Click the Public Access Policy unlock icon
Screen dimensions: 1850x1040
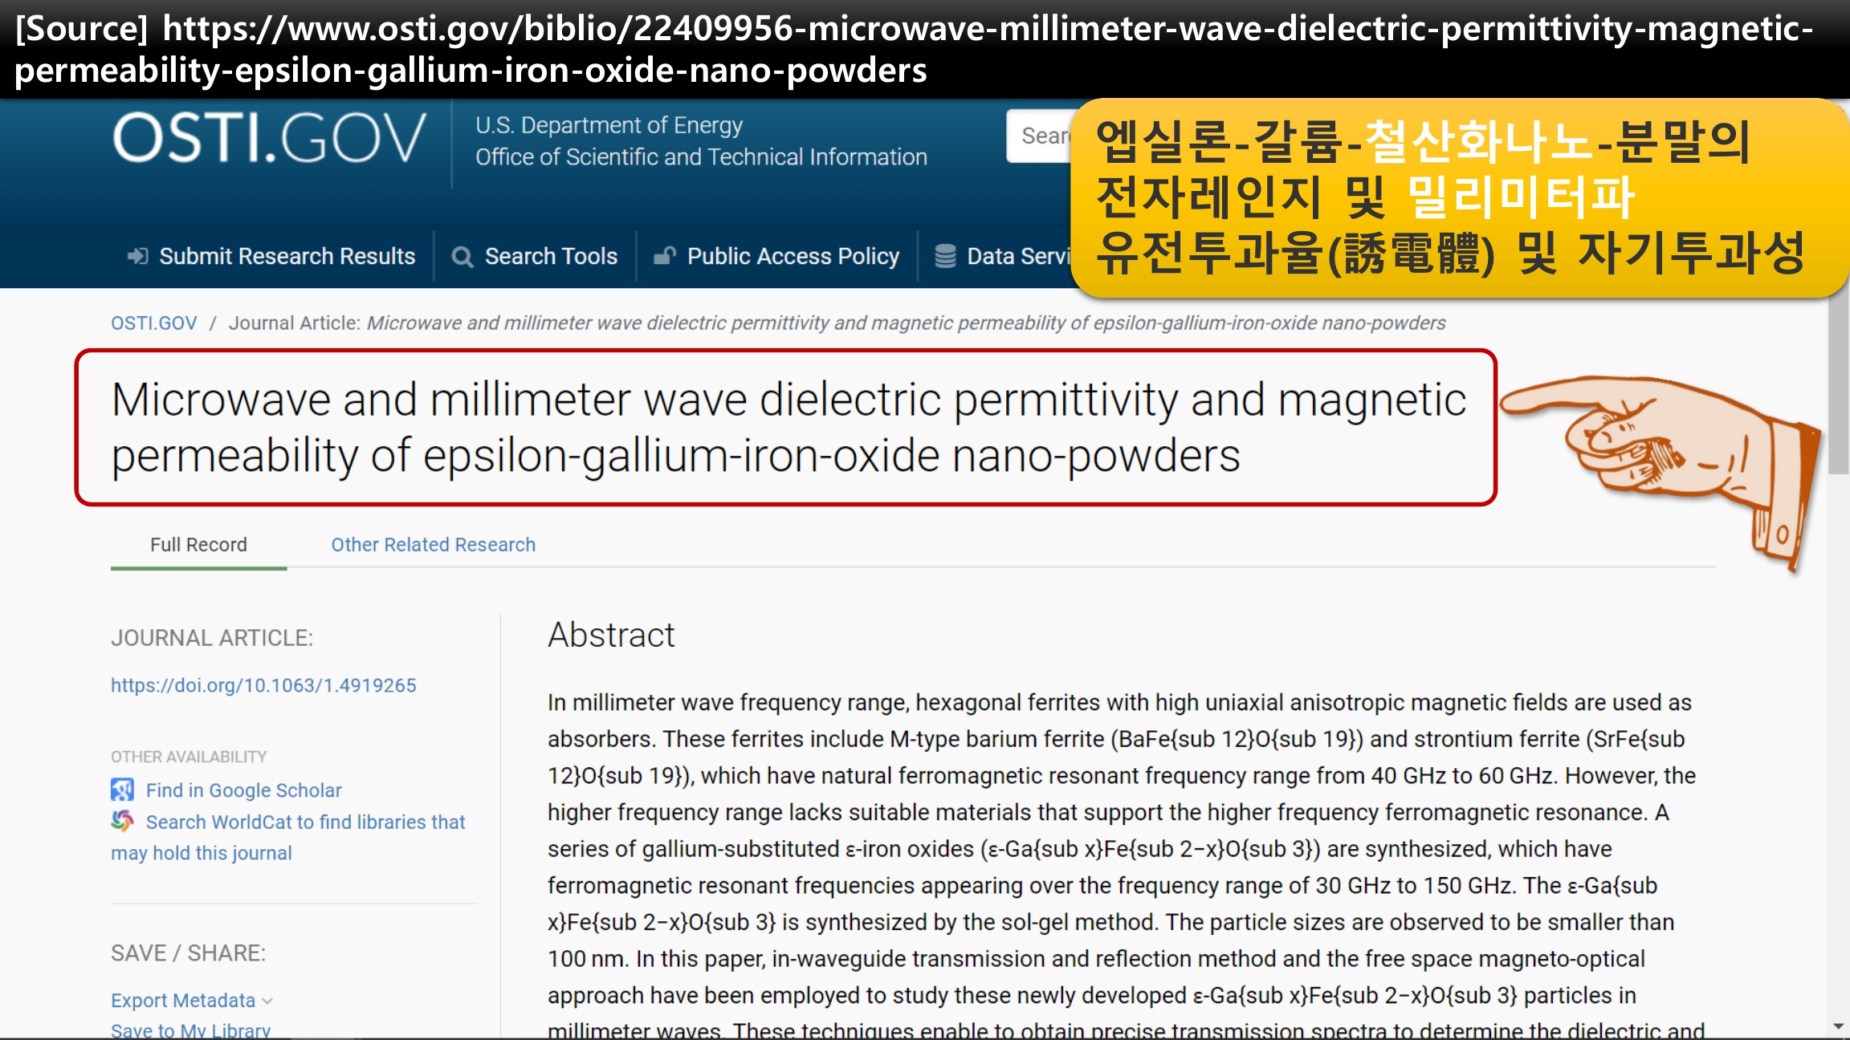click(x=664, y=256)
